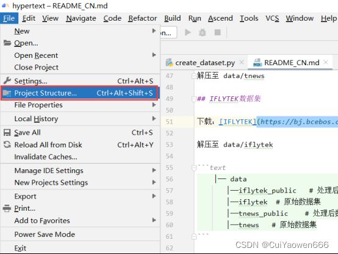Open the File menu
This screenshot has height=254, width=338.
9,18
